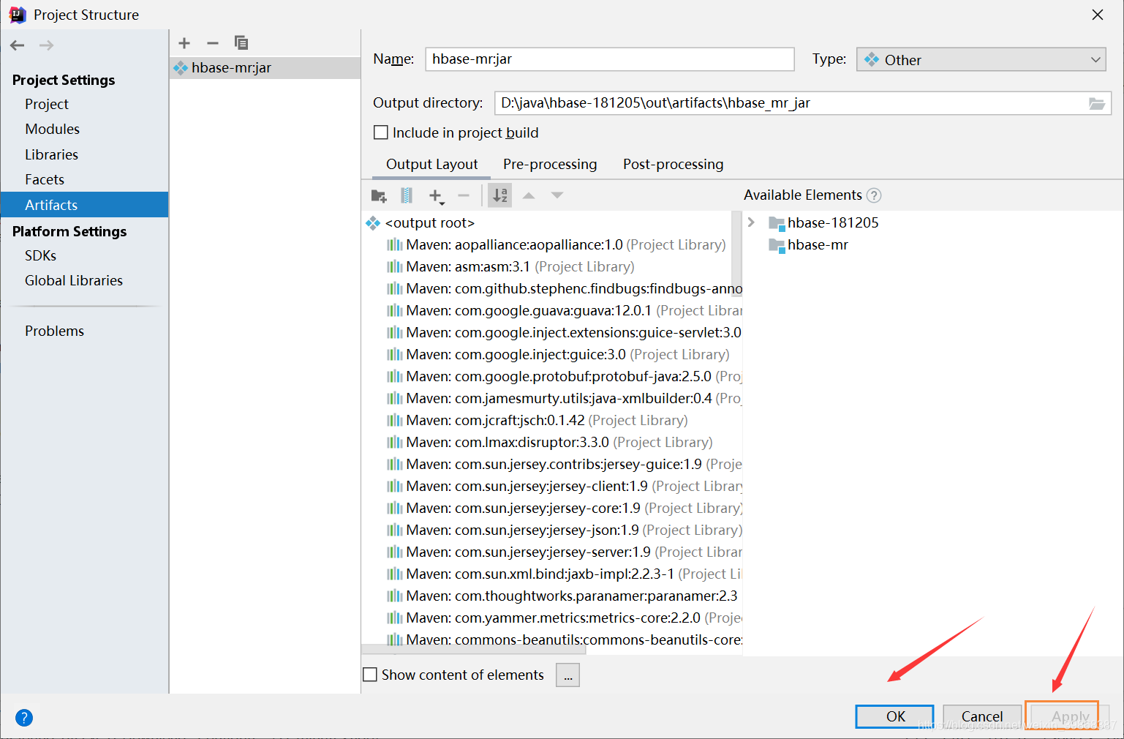Click hbase-mr module folder icon
Screen dimensions: 1124x739
[x=777, y=245]
